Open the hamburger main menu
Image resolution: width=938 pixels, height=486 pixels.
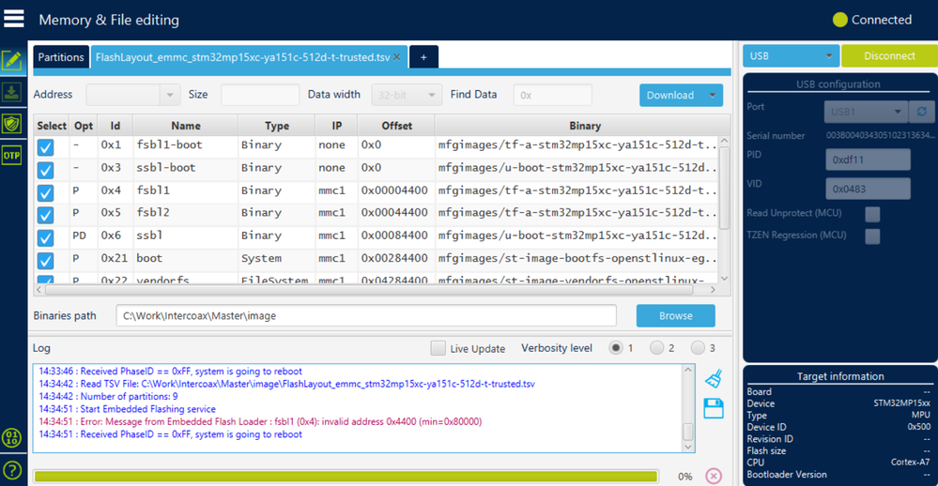click(14, 19)
